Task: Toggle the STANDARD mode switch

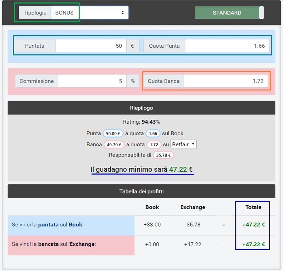Action: pos(229,13)
